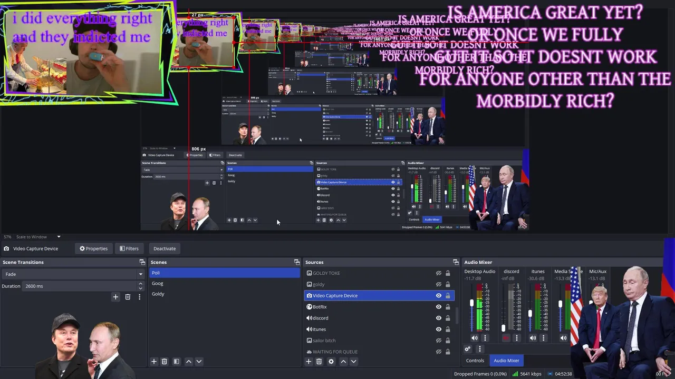Hide the itunes source
The width and height of the screenshot is (675, 379).
438,329
